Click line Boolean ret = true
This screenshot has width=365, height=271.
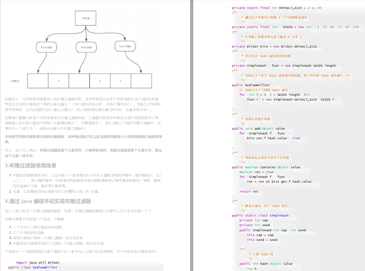(257, 172)
